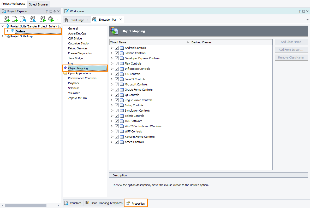Open the Issue-Tracking Templates panel
This screenshot has height=208, width=310.
tap(104, 203)
